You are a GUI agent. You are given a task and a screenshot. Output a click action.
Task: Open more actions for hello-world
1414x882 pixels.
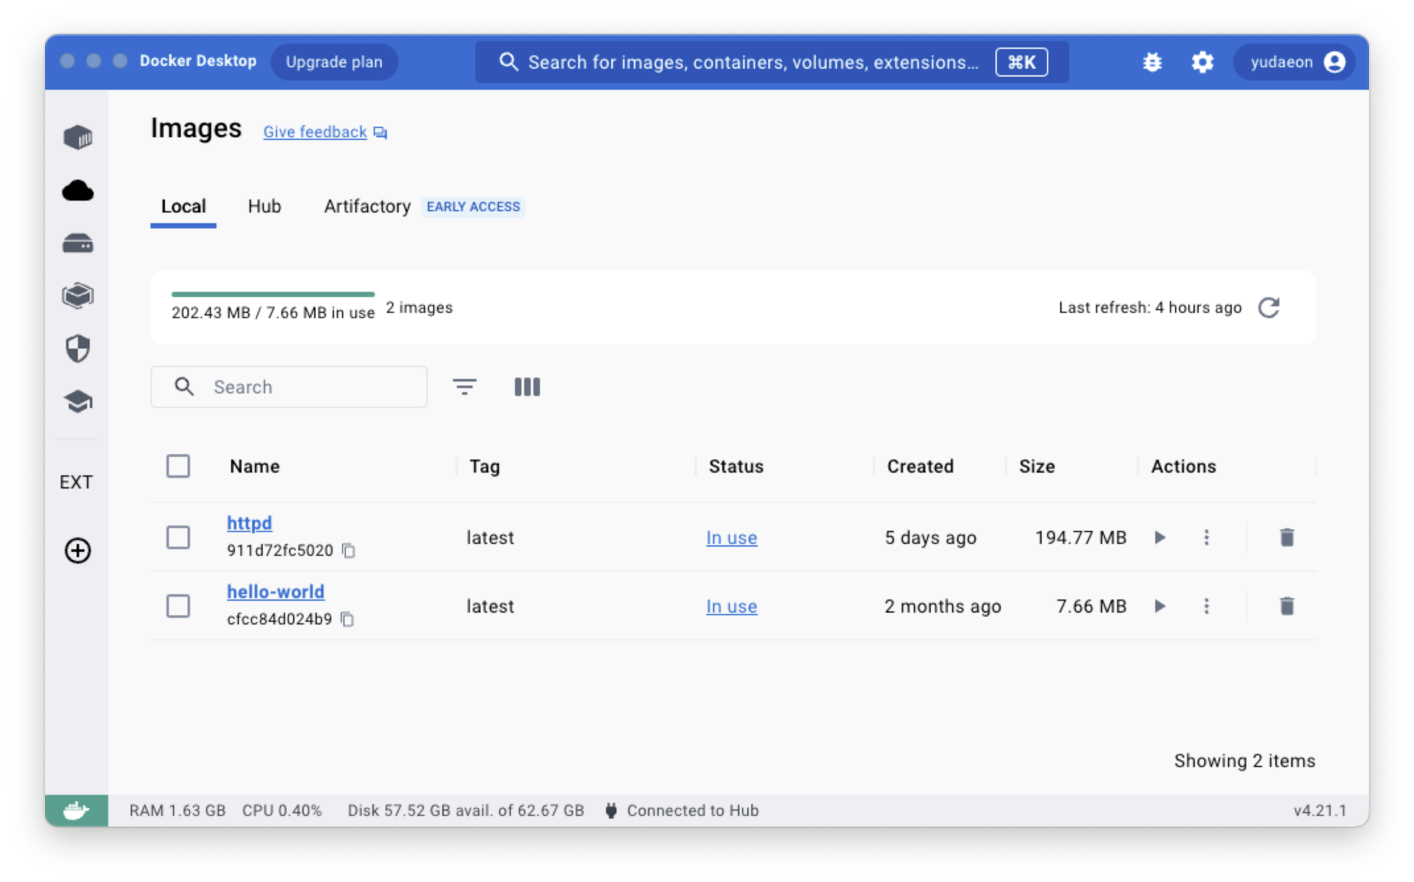point(1207,606)
